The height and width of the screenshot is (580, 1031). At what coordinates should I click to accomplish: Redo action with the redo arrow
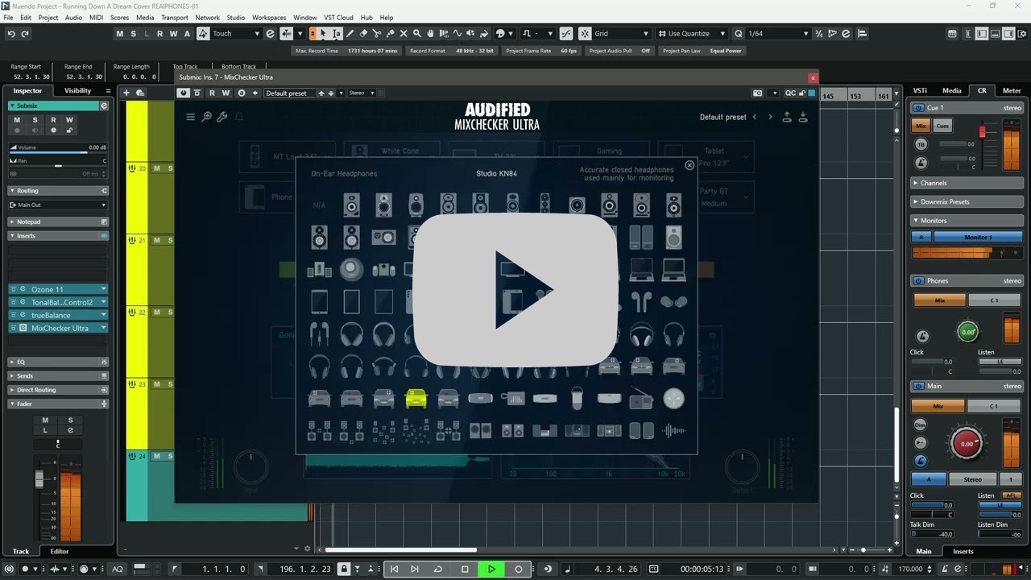pyautogui.click(x=25, y=34)
